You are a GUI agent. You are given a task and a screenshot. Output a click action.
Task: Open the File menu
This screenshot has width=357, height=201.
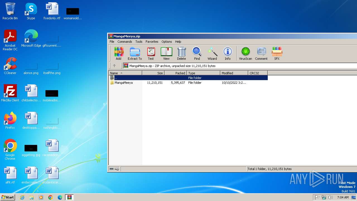tap(112, 42)
